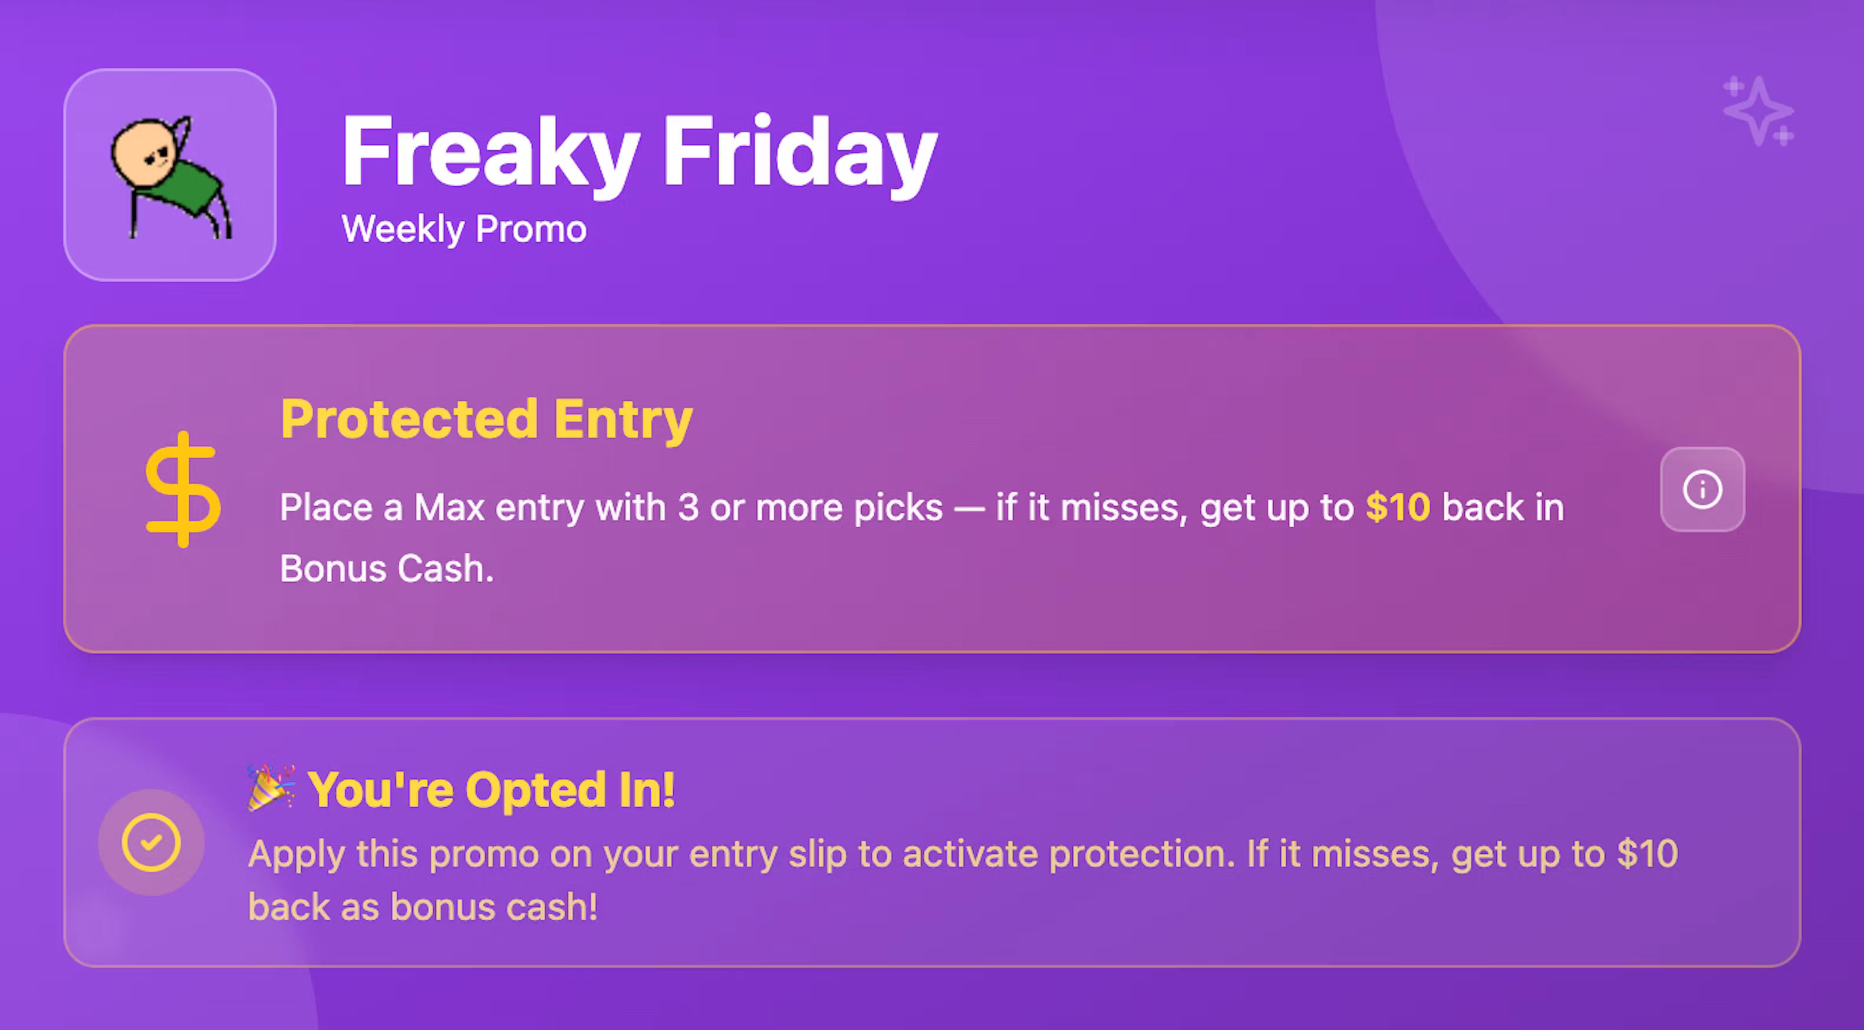
Task: Click the Weekly Promo subtitle
Action: [x=464, y=229]
